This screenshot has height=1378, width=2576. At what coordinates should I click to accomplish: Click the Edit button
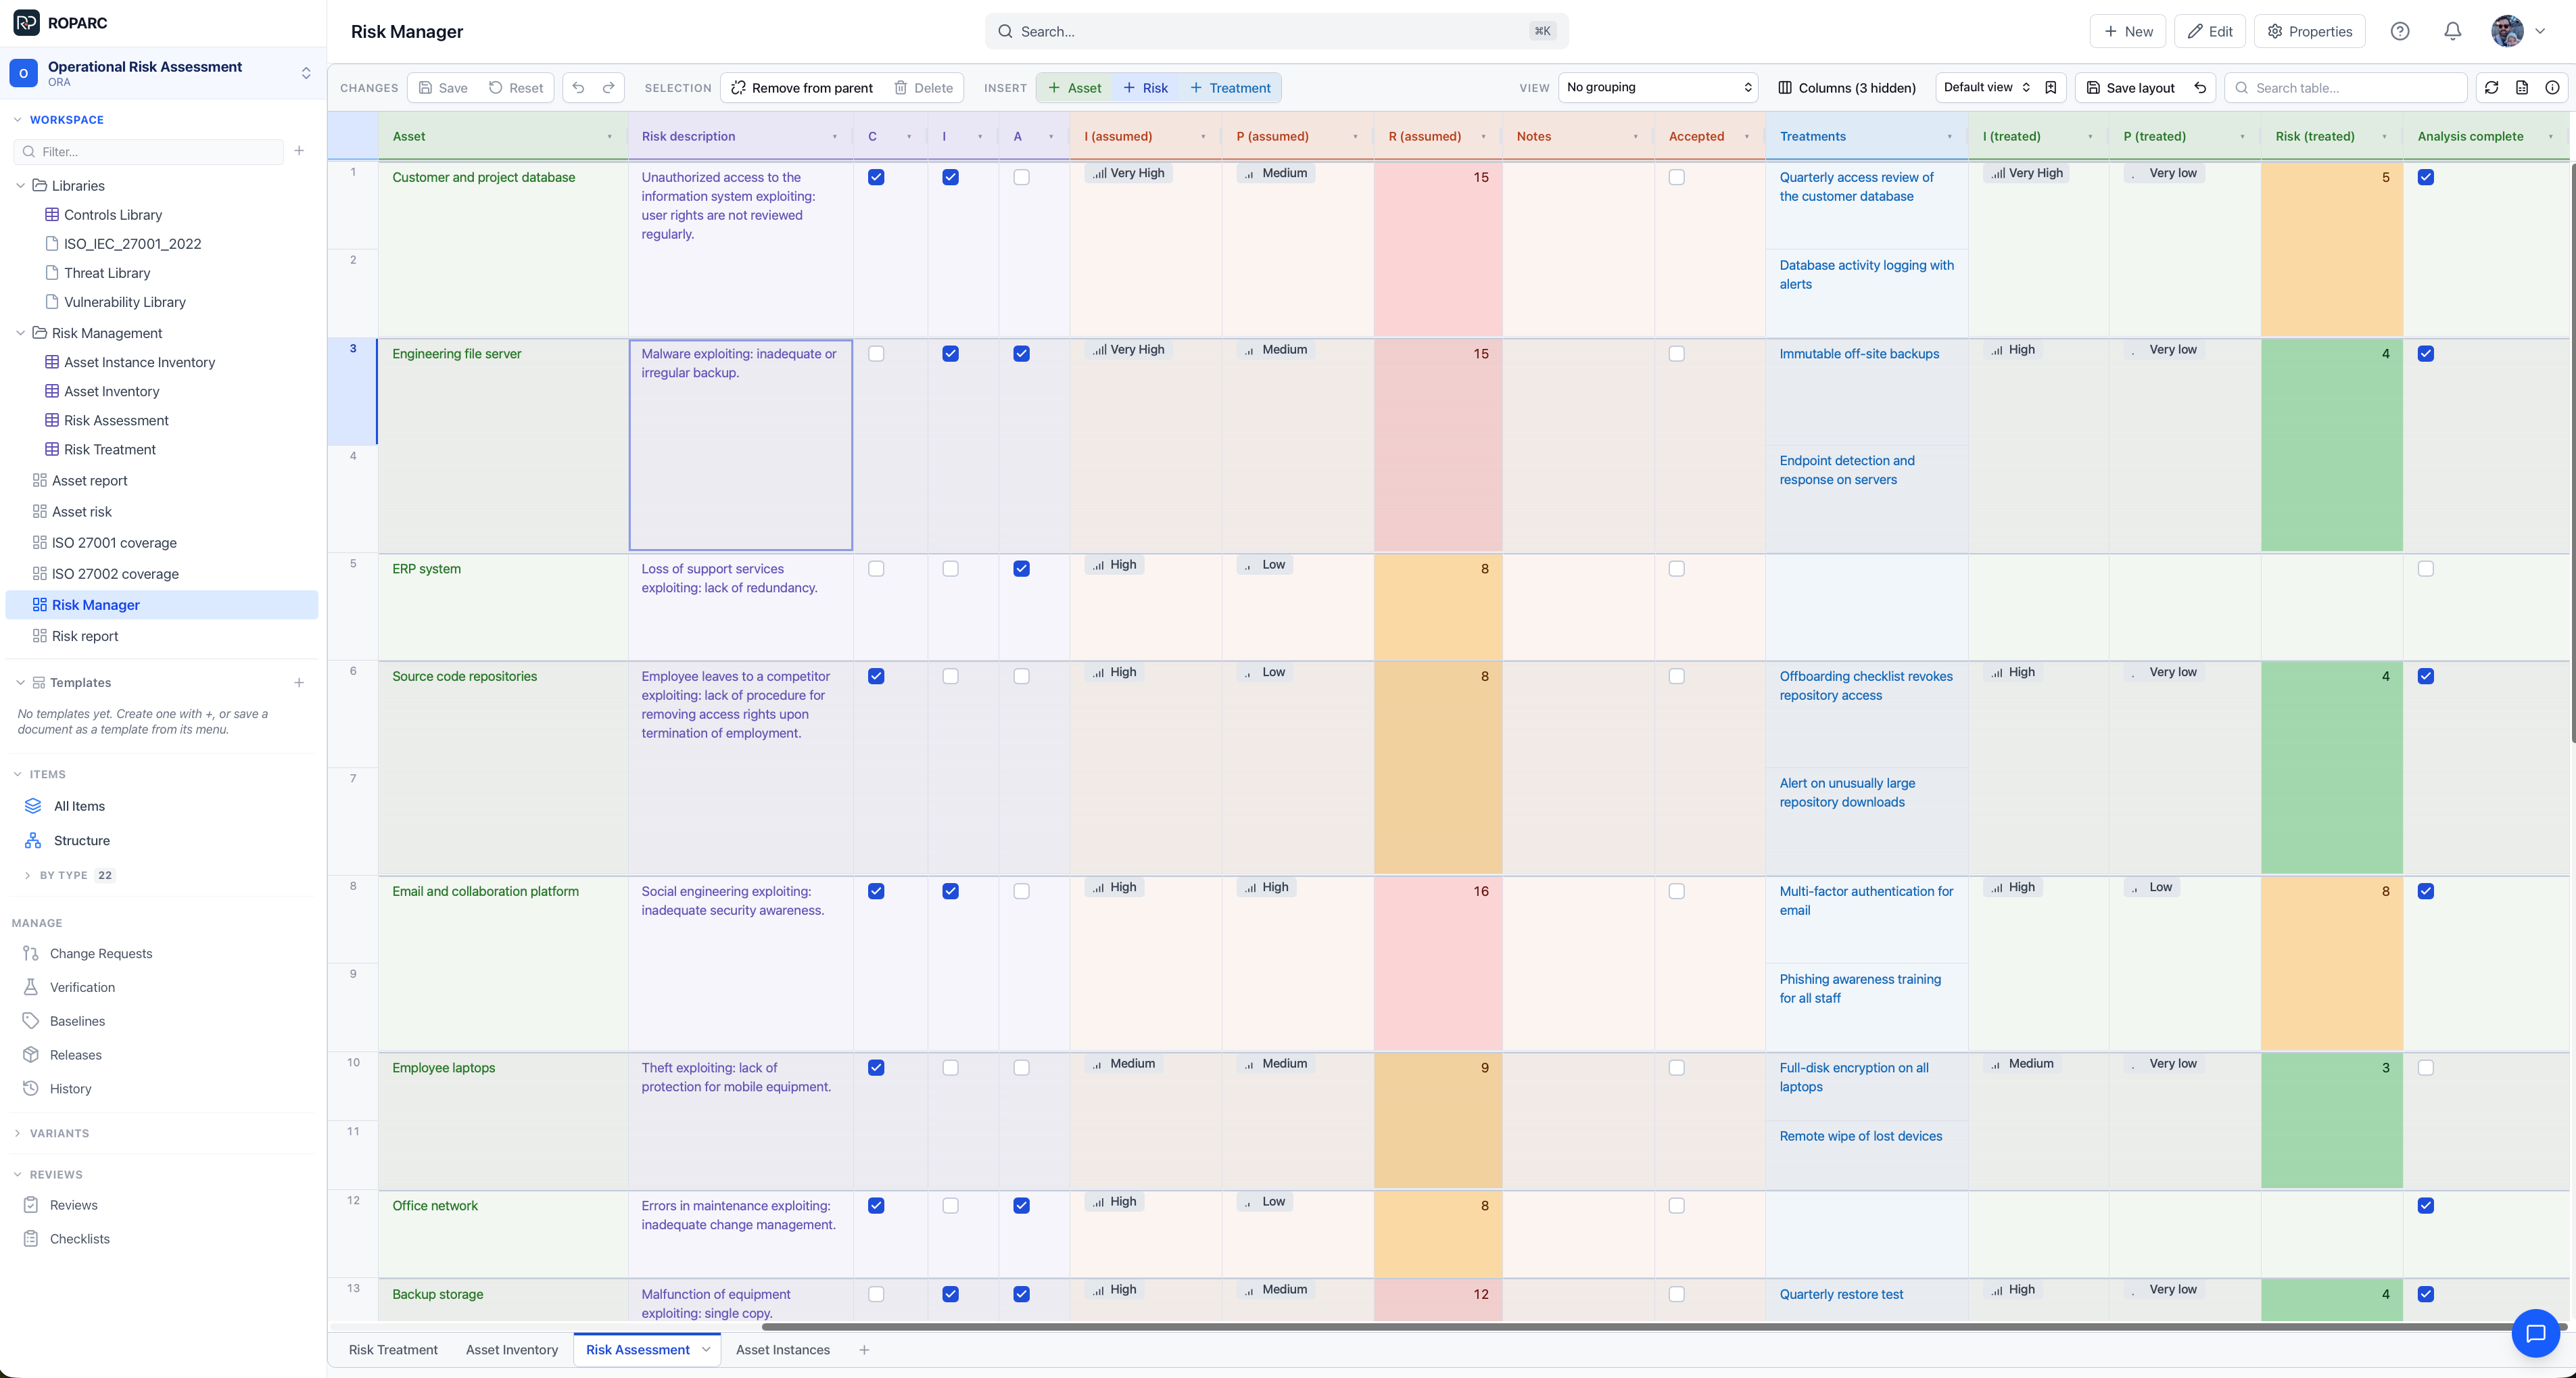coord(2210,31)
